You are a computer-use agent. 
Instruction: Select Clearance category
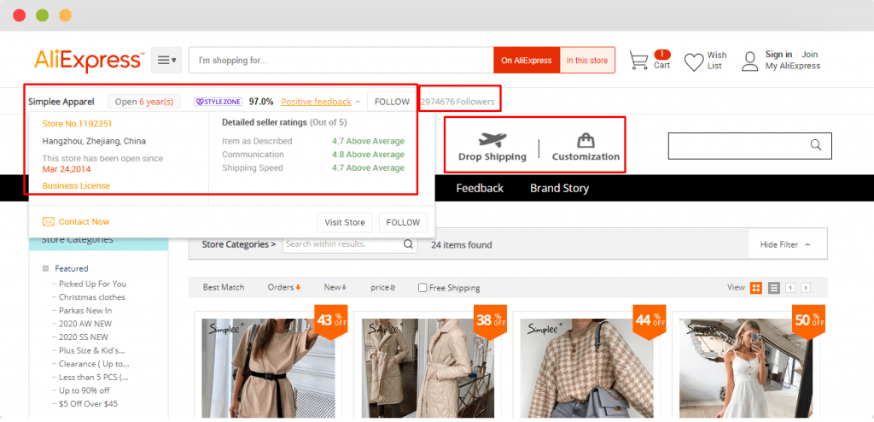[94, 364]
